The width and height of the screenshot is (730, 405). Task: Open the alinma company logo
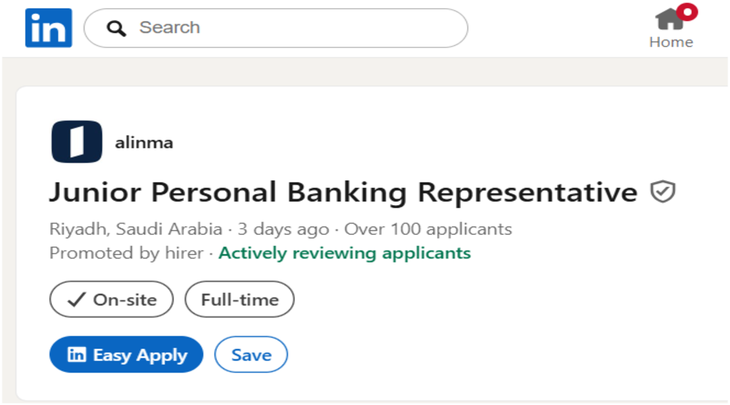[x=76, y=142]
